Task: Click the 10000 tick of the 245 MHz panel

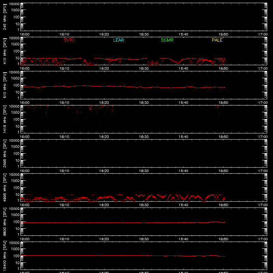Action: tap(14, 4)
